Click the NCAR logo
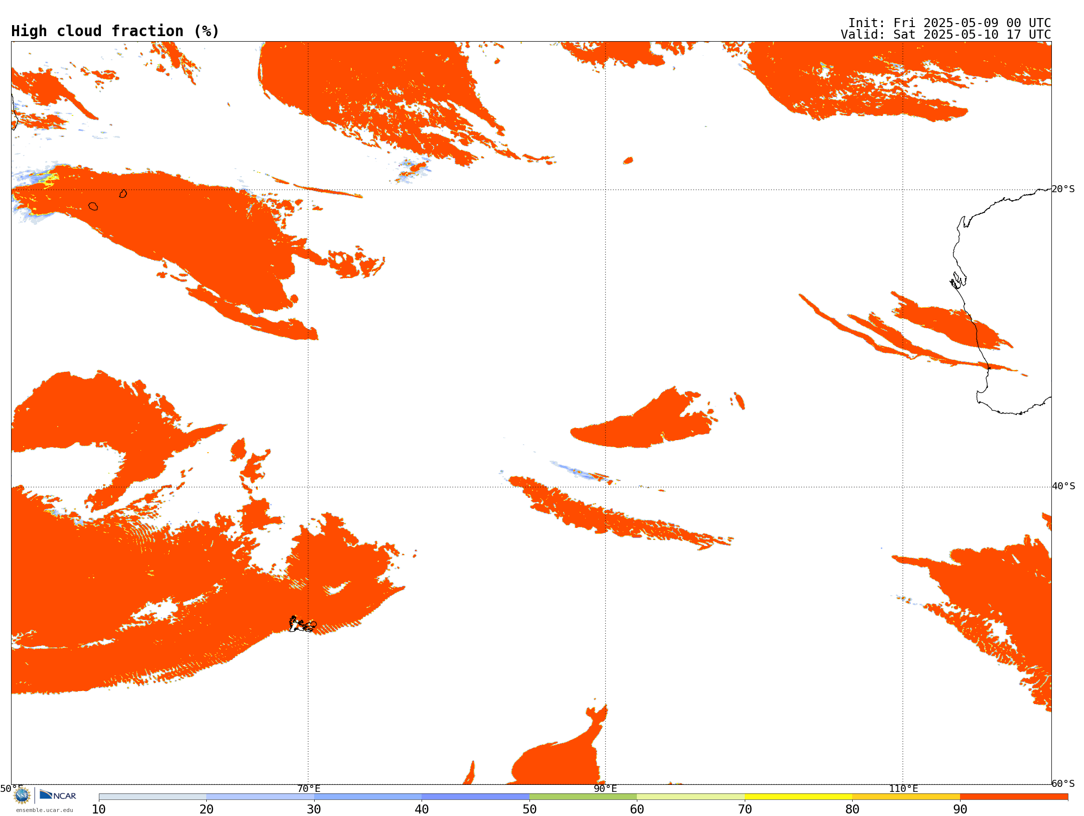This screenshot has height=816, width=1084. pos(58,795)
